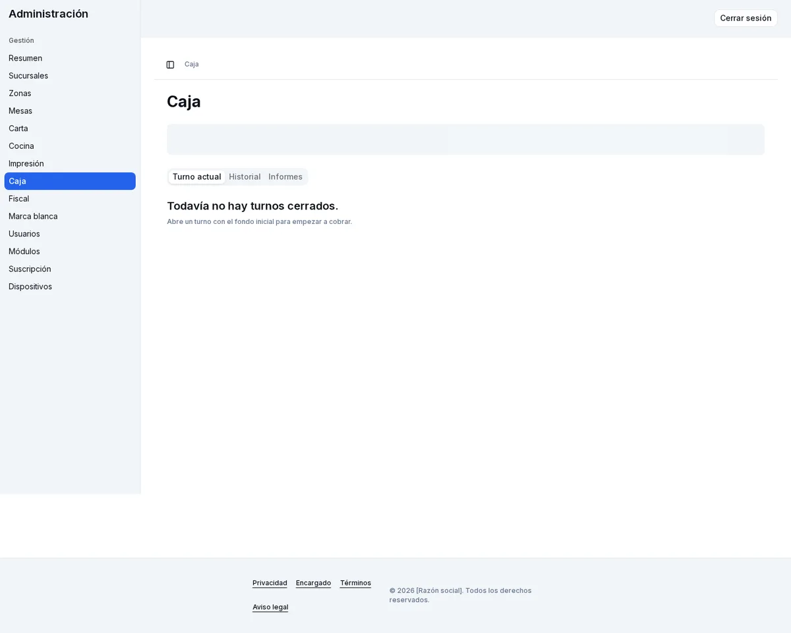Open the Privacidad footer link
This screenshot has height=633, width=791.
coord(270,583)
